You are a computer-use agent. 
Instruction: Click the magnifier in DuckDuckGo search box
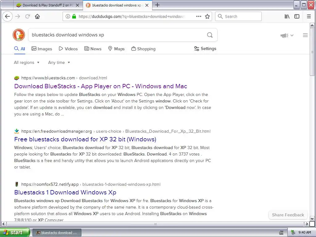[x=210, y=35]
